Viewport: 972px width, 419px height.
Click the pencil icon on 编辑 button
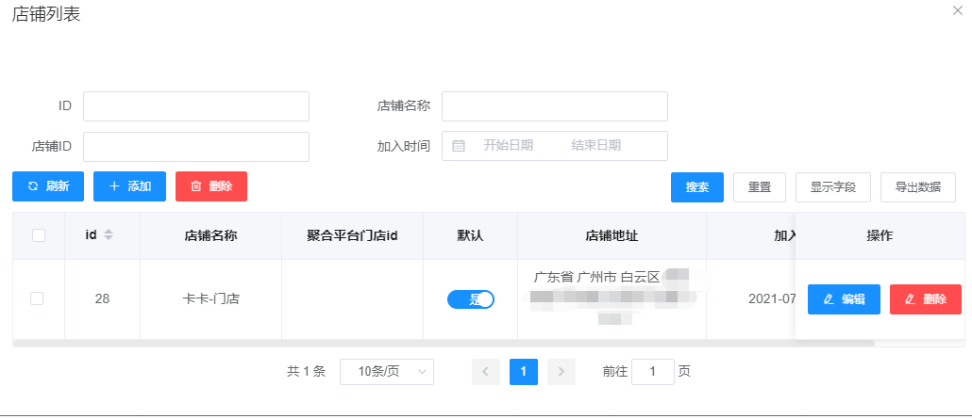coord(829,299)
